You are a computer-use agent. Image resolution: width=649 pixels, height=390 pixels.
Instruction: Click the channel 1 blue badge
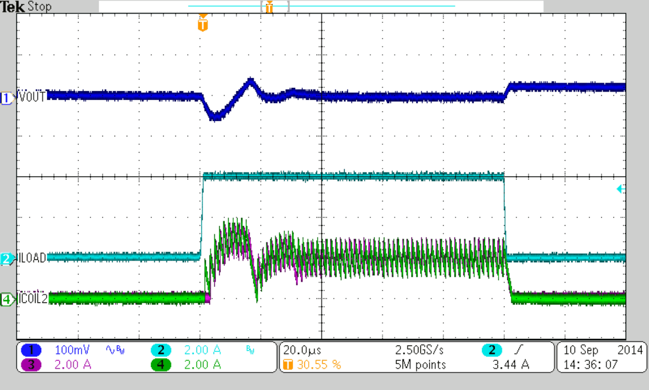click(31, 350)
